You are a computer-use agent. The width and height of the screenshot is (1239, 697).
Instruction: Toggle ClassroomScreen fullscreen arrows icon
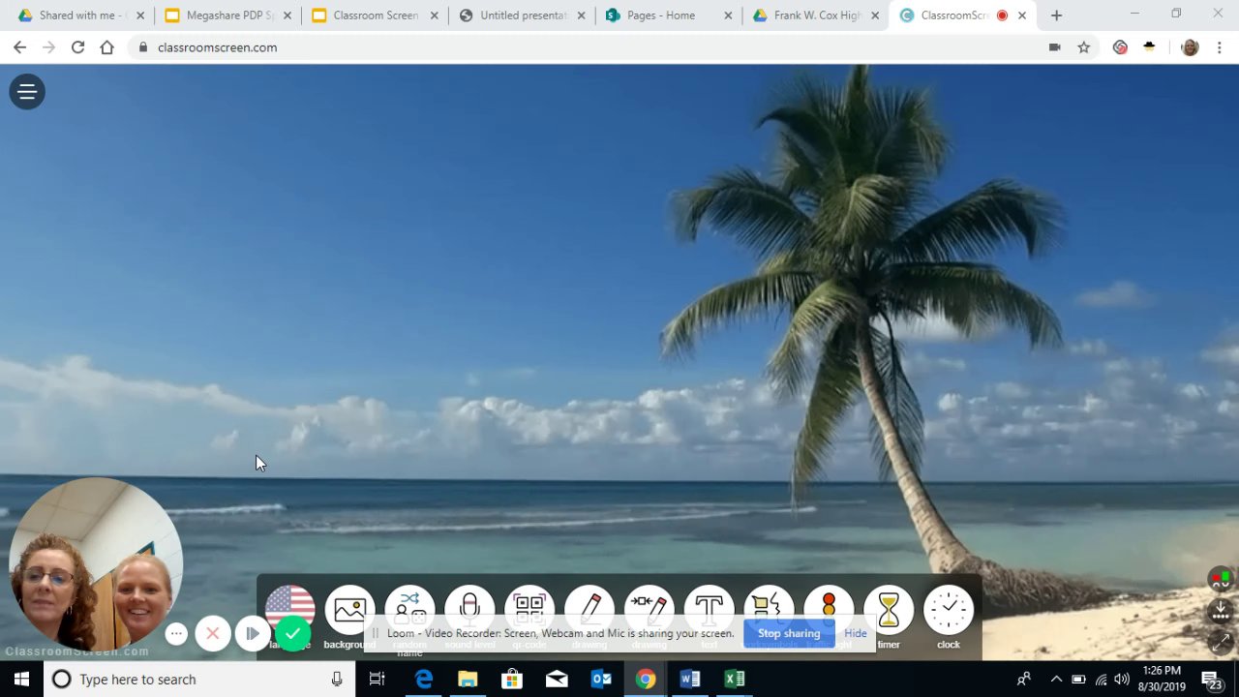(1222, 642)
